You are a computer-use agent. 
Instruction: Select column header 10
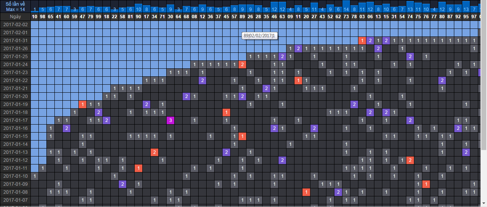(35, 17)
